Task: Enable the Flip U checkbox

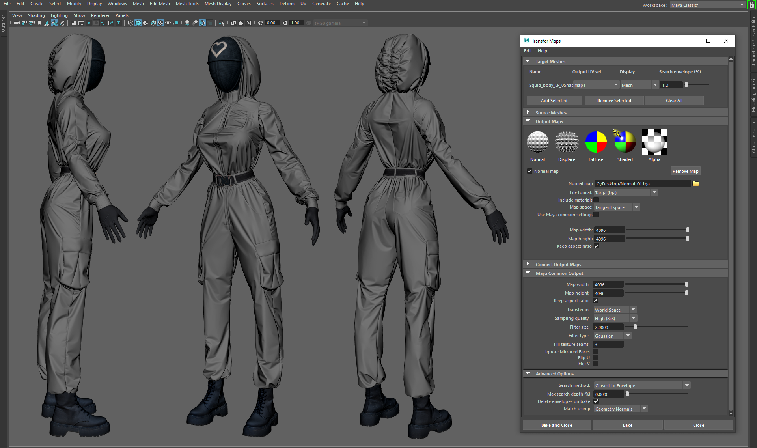Action: tap(595, 358)
